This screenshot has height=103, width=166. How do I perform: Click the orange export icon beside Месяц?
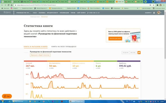tap(139, 52)
